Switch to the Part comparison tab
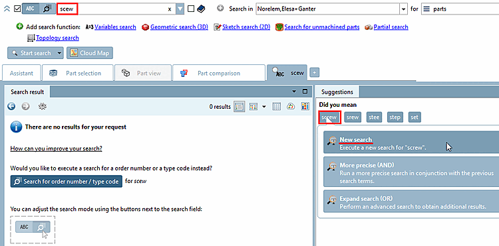The width and height of the screenshot is (499, 246). point(219,73)
